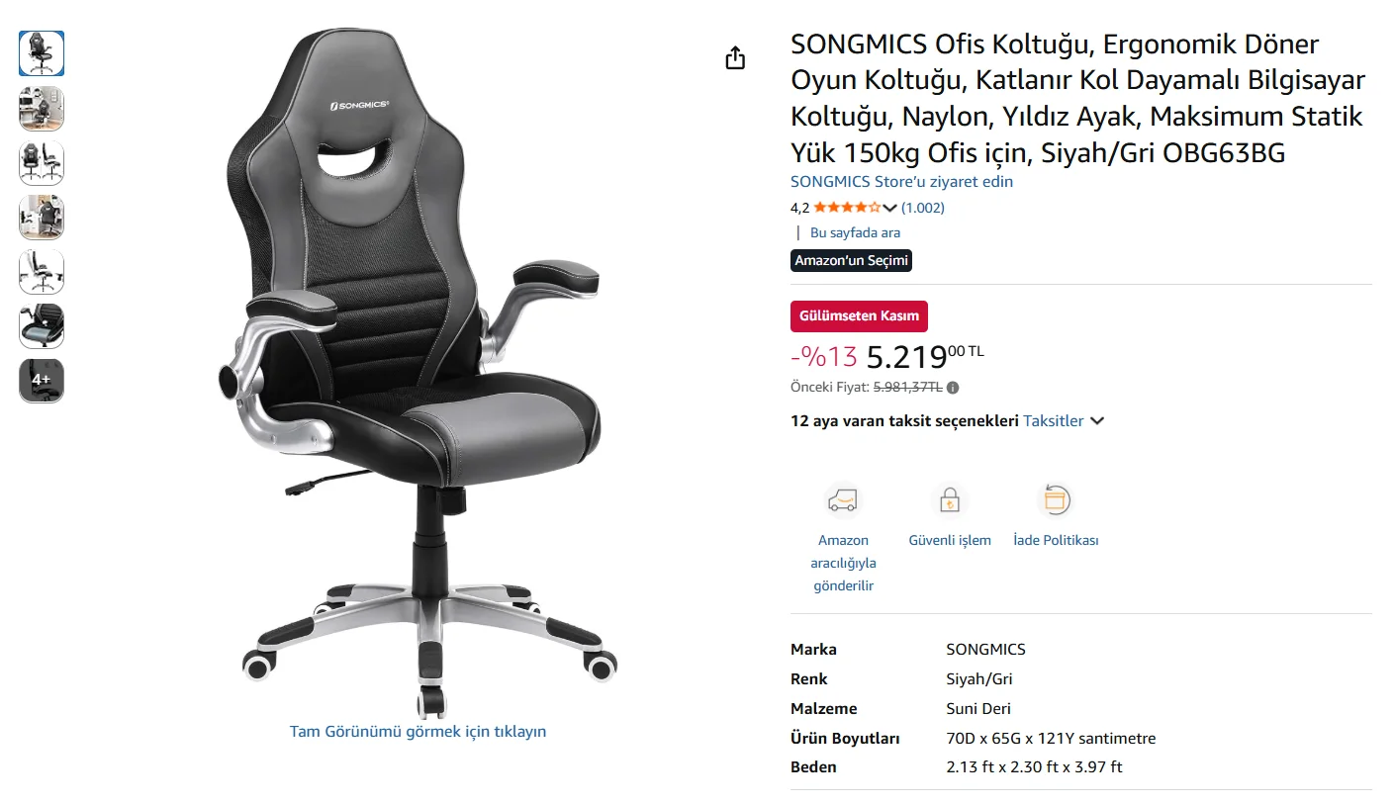Click the Amazon'un Seçimi badge
Image resolution: width=1395 pixels, height=804 pixels.
851,261
